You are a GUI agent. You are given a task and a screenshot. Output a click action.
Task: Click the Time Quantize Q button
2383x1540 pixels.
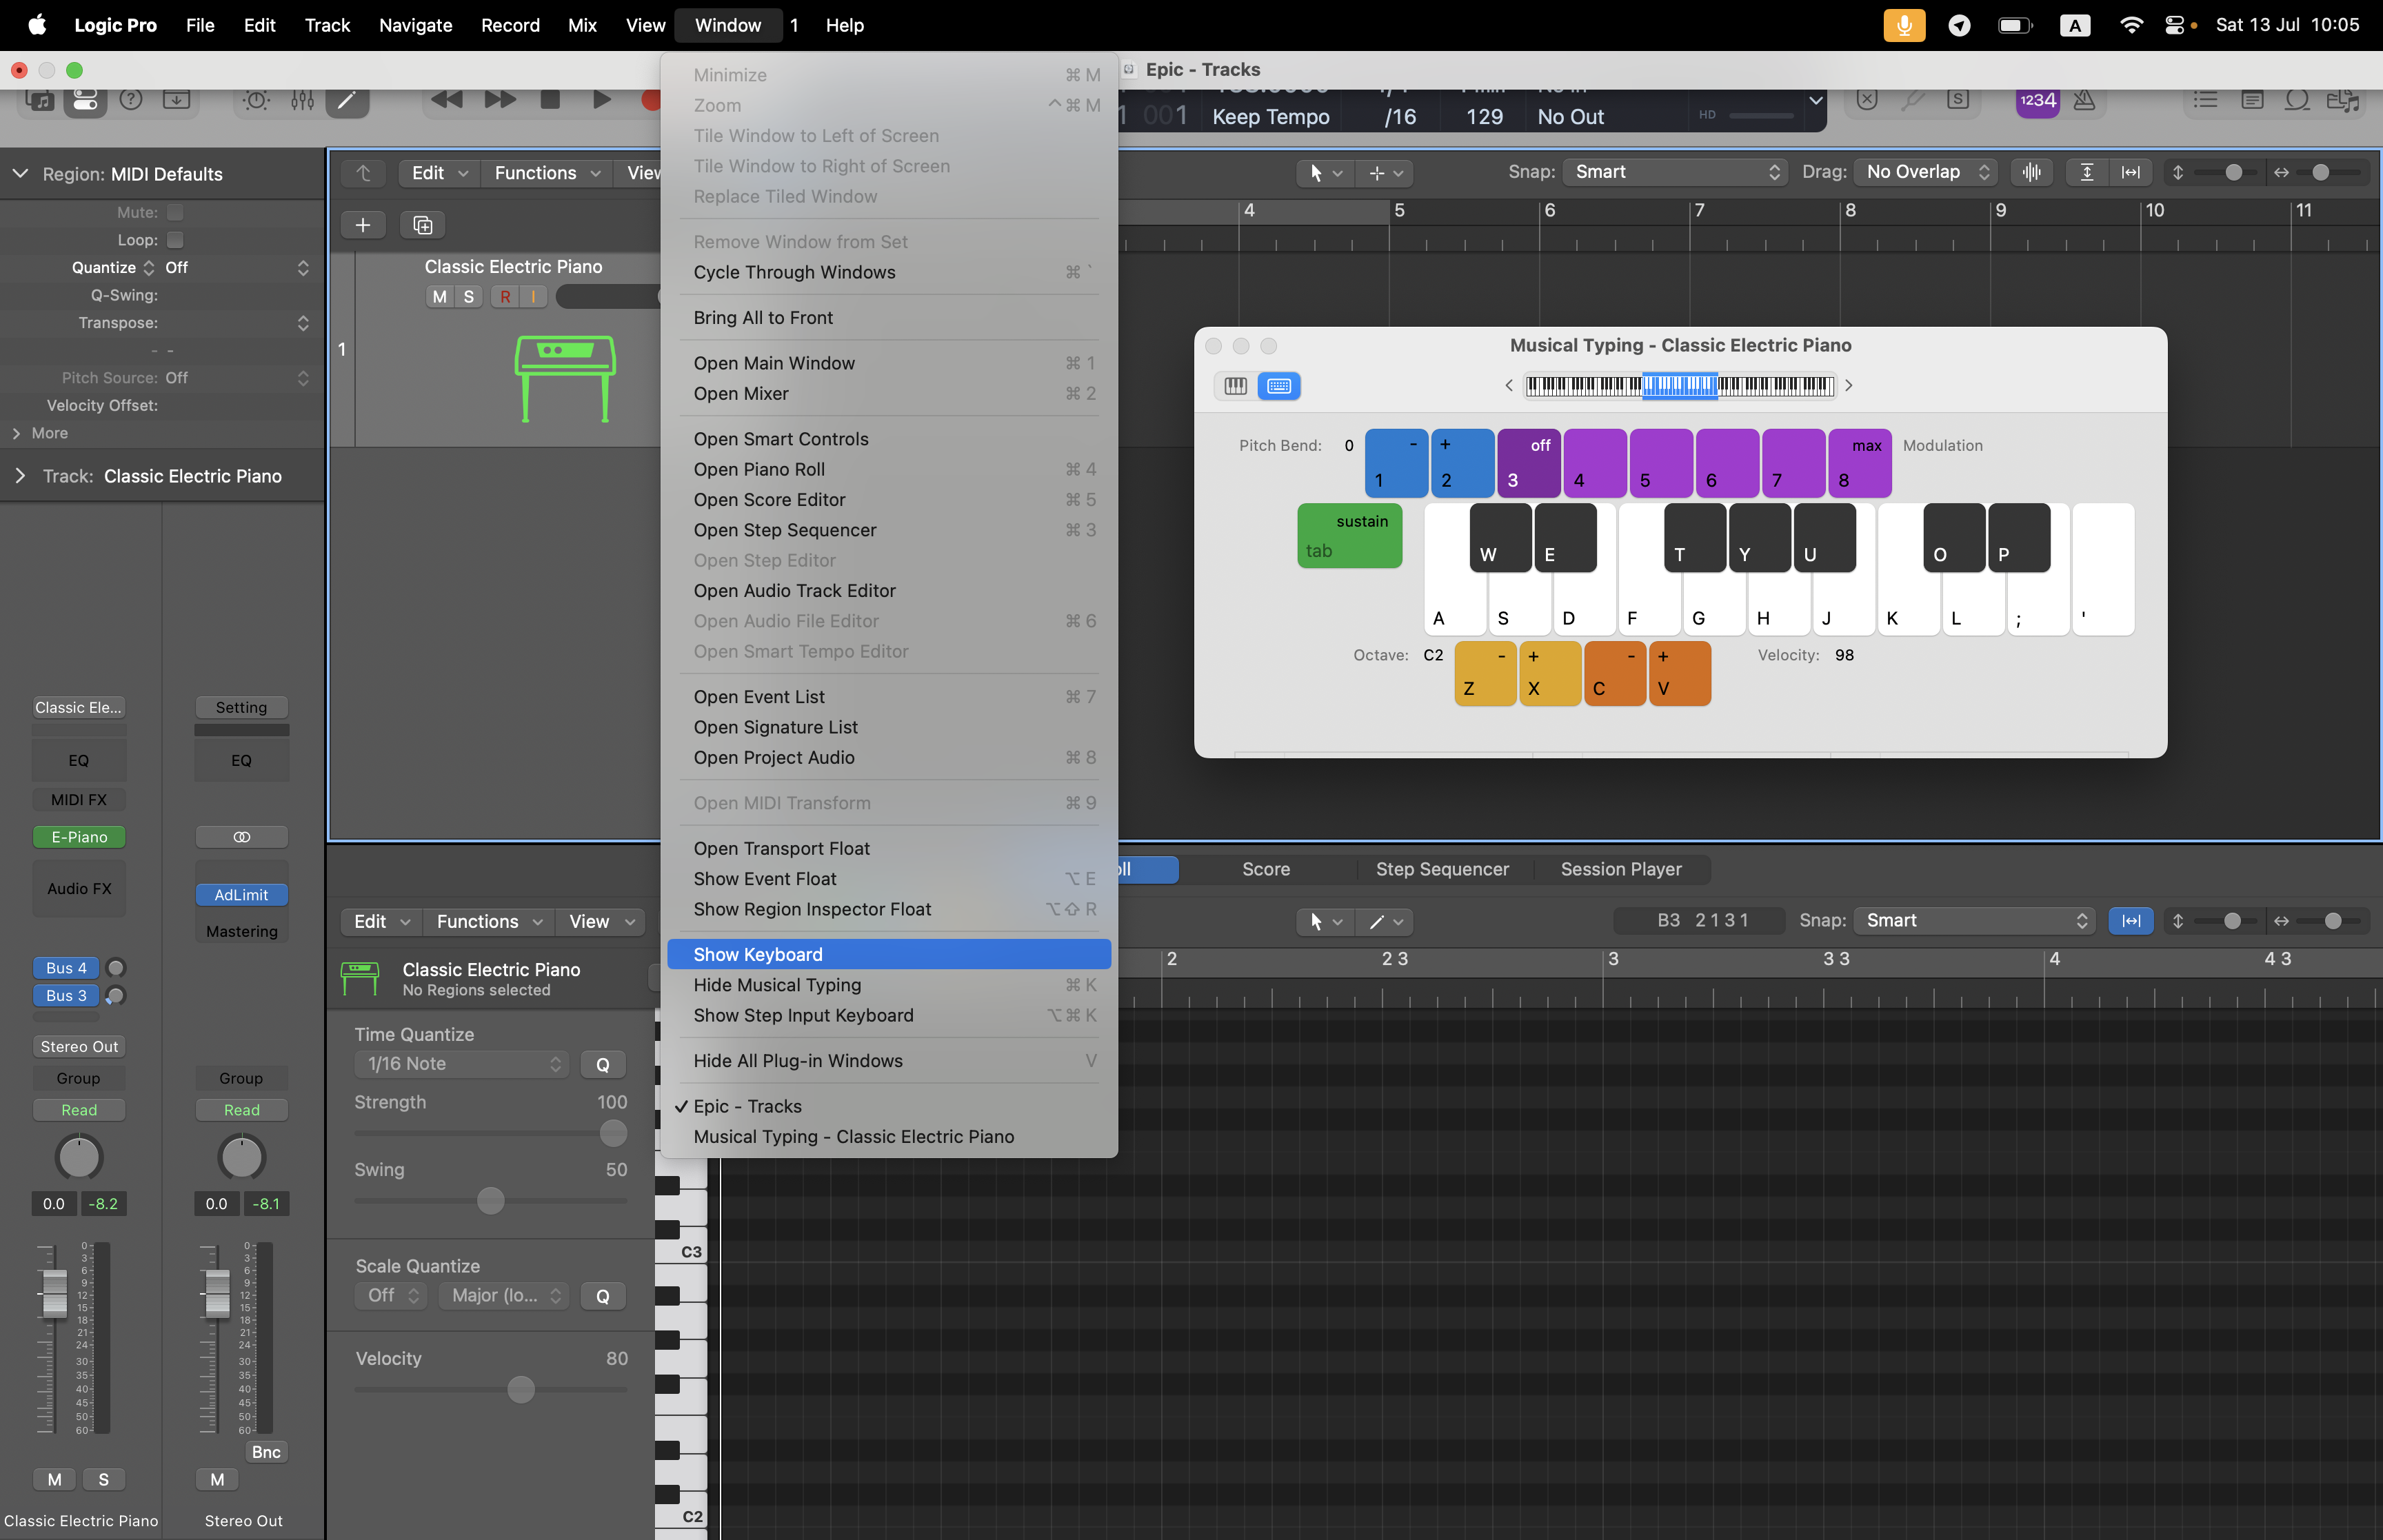point(602,1064)
